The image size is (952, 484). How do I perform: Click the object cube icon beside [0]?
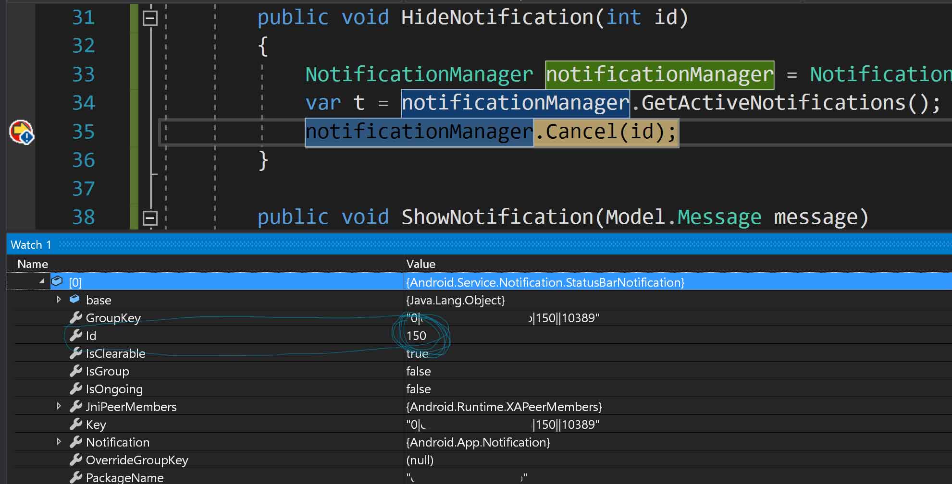[x=57, y=282]
